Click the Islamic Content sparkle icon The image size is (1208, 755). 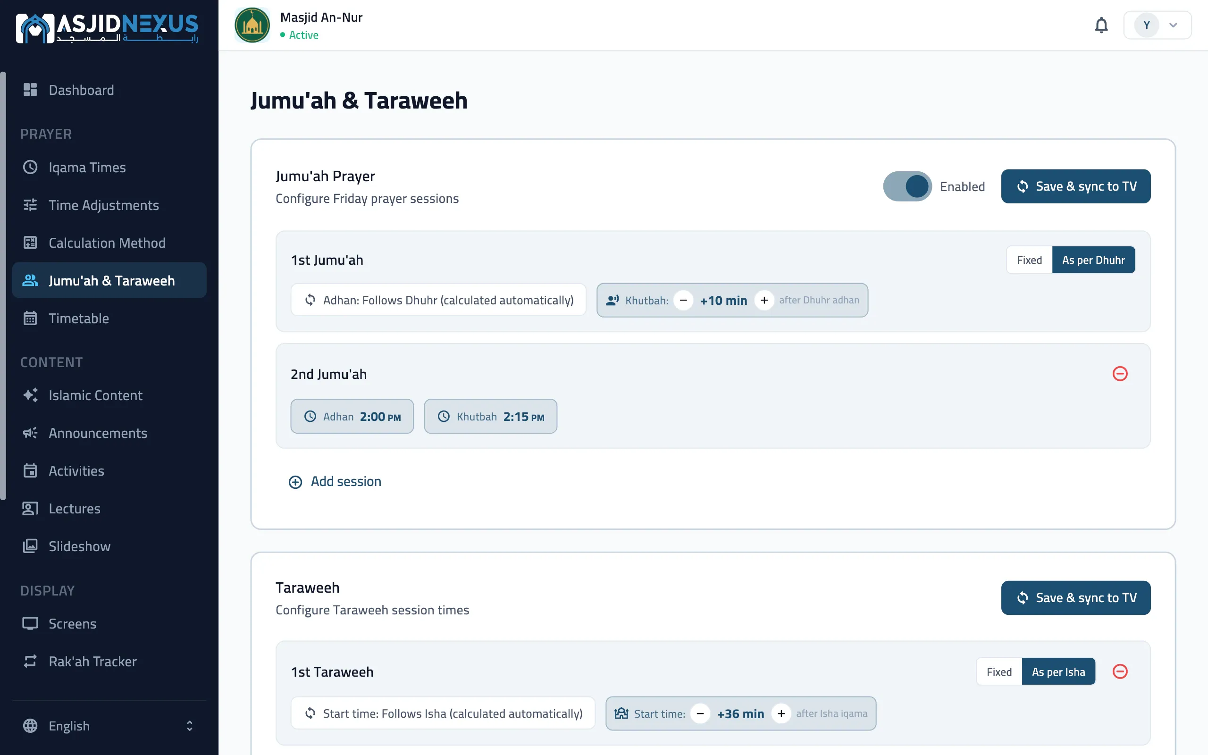30,395
